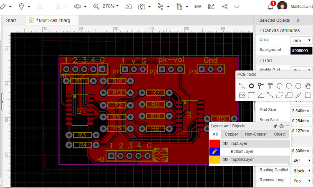Screen dimensions: 313x188
Task: Click the share icon in toolbar
Action: (x=225, y=6)
